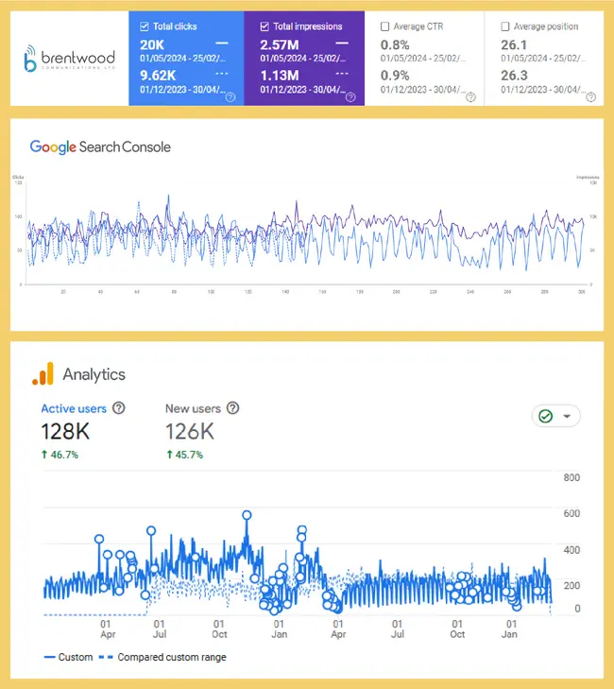
Task: Click the Analytics heading text
Action: pyautogui.click(x=94, y=374)
